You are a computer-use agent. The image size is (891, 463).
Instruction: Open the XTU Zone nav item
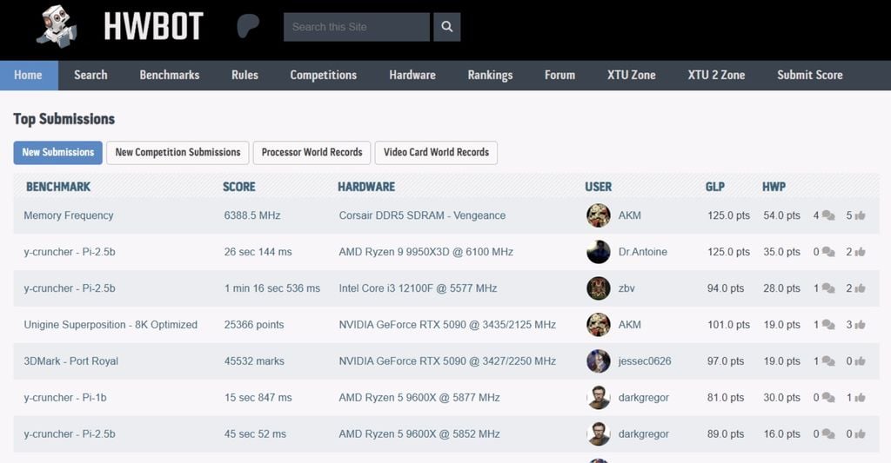coord(632,75)
